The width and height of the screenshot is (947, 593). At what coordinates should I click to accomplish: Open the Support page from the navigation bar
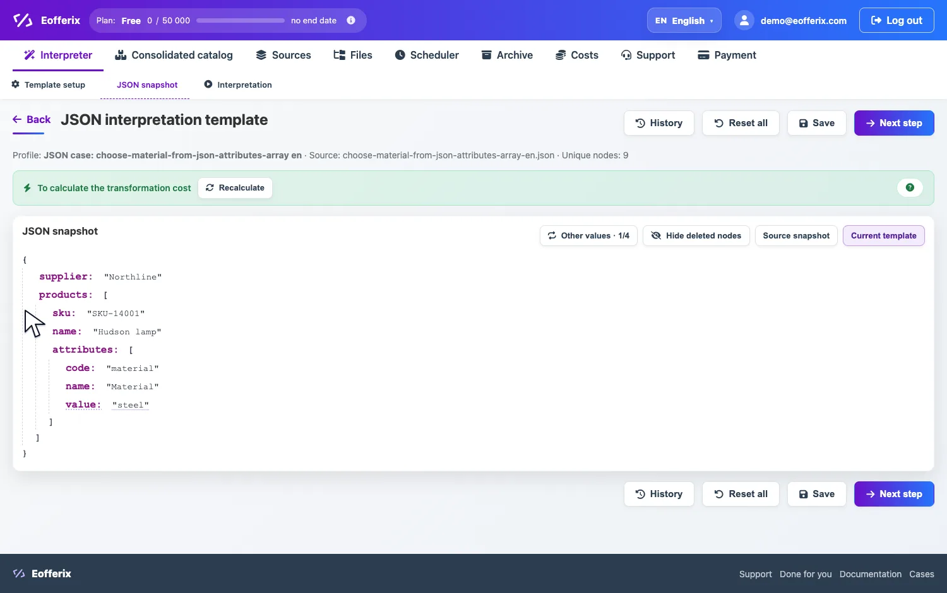click(x=648, y=55)
